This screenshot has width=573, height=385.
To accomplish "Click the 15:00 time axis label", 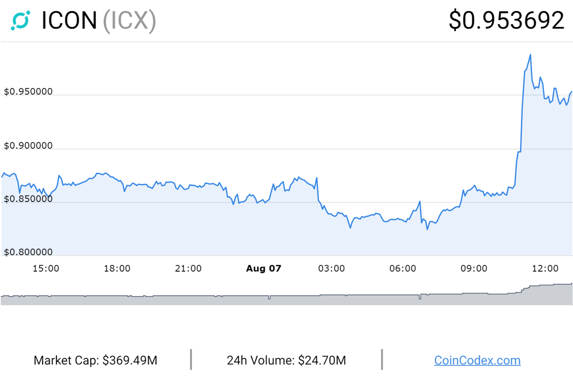I will tap(46, 269).
